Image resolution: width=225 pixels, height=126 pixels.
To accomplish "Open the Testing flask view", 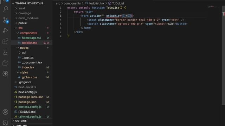I will 6,52.
